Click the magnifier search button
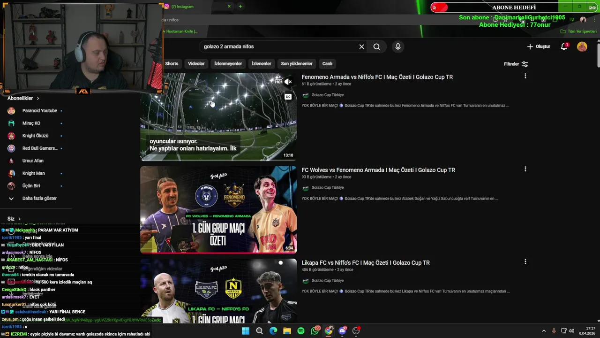The height and width of the screenshot is (338, 600). point(376,46)
